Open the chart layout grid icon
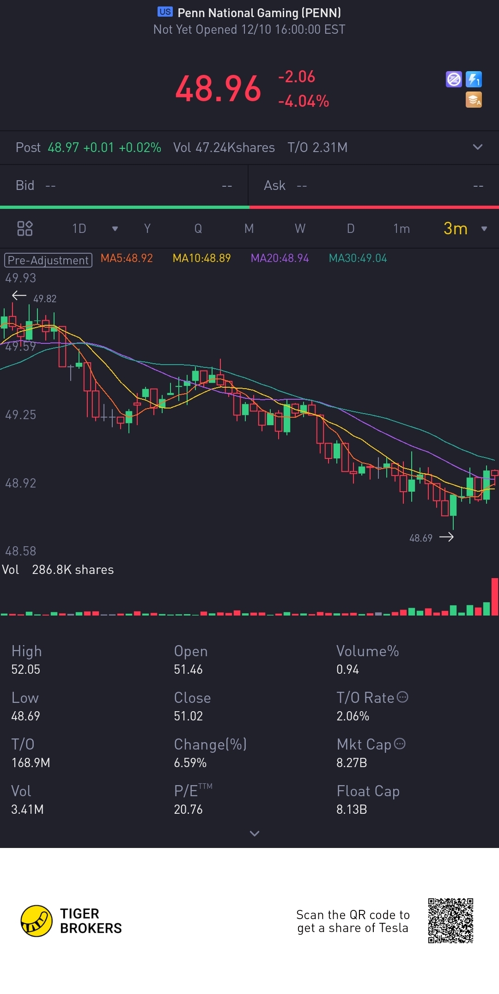The image size is (499, 994). [x=25, y=228]
